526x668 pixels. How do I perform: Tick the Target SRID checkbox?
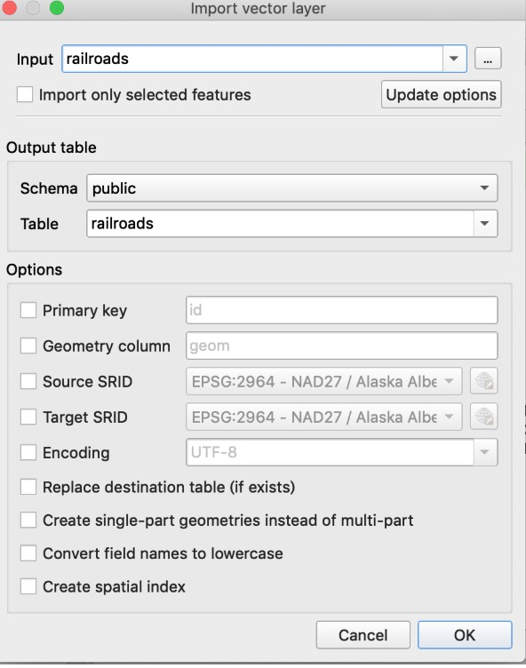[28, 417]
